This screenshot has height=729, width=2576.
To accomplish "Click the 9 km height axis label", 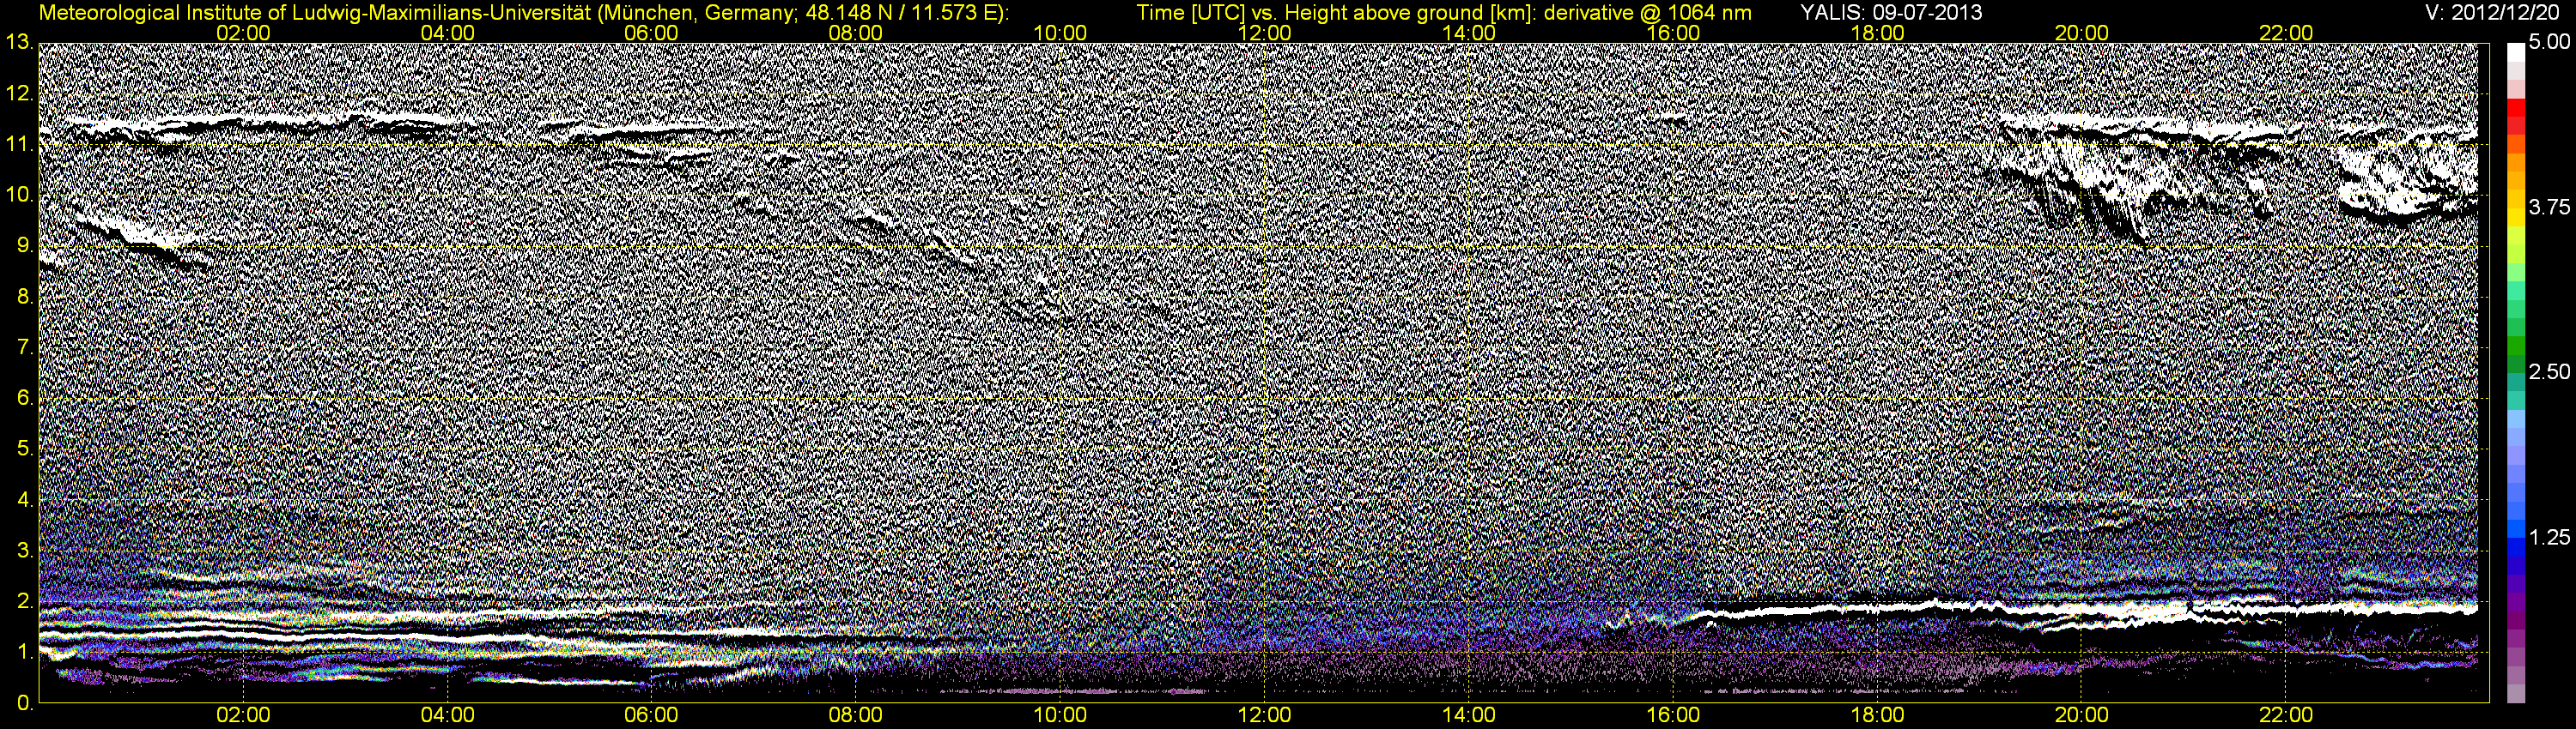I will (x=24, y=245).
